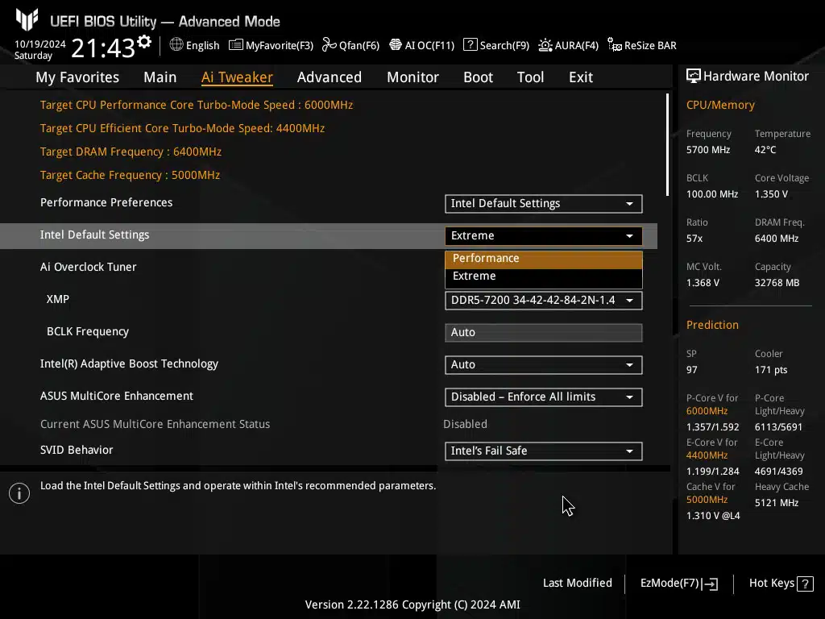825x619 pixels.
Task: Click Target CPU Efficient Core Turbo-Mode Speed text
Action: [183, 128]
